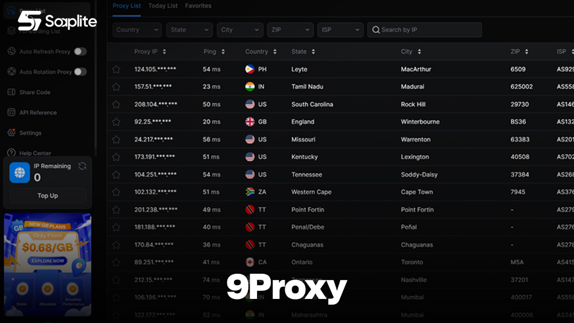The width and height of the screenshot is (574, 323).
Task: Open the $0.68/GB promo banner
Action: 48,264
